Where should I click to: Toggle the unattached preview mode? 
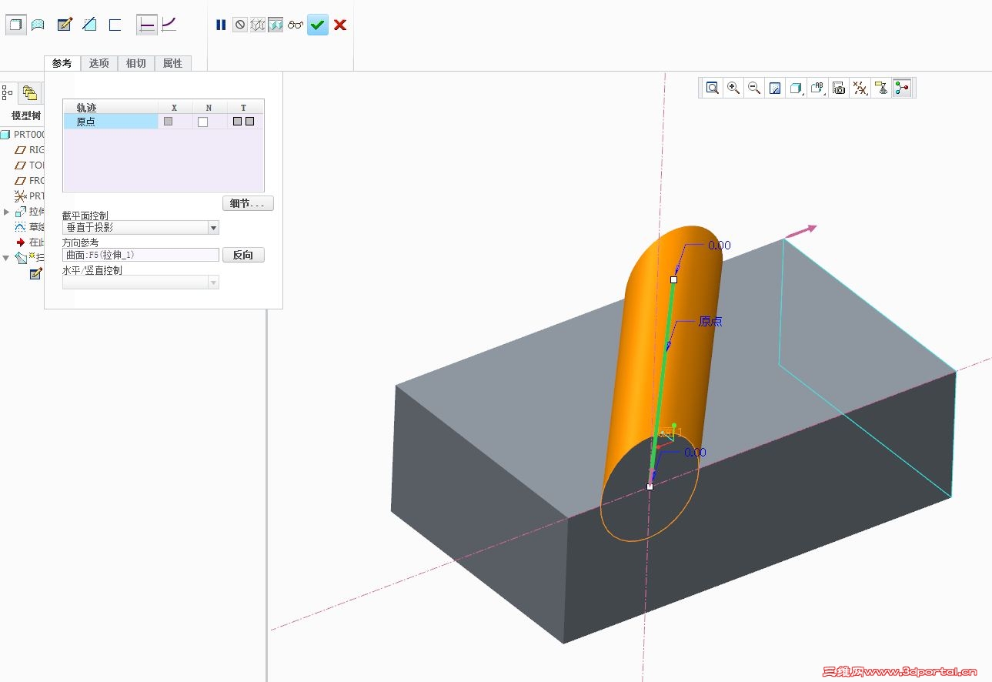coord(258,25)
